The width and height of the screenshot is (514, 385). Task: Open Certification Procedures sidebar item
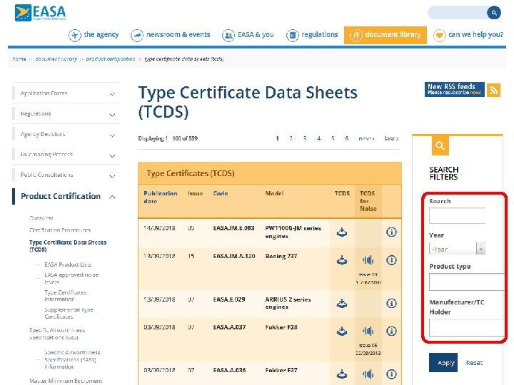(60, 230)
